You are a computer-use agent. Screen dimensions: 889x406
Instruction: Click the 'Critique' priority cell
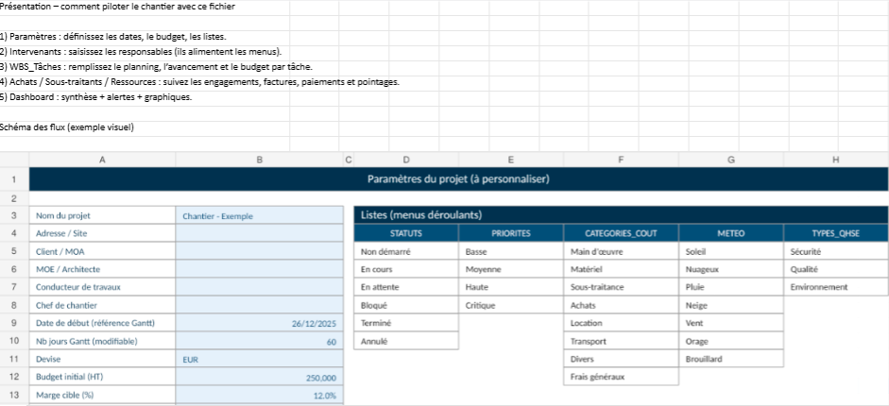click(510, 305)
